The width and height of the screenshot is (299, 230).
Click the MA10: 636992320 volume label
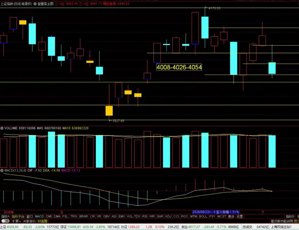[x=76, y=128]
